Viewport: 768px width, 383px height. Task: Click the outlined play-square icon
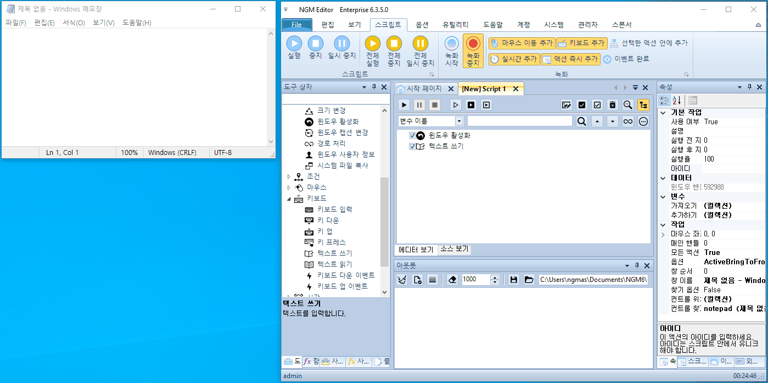[486, 104]
